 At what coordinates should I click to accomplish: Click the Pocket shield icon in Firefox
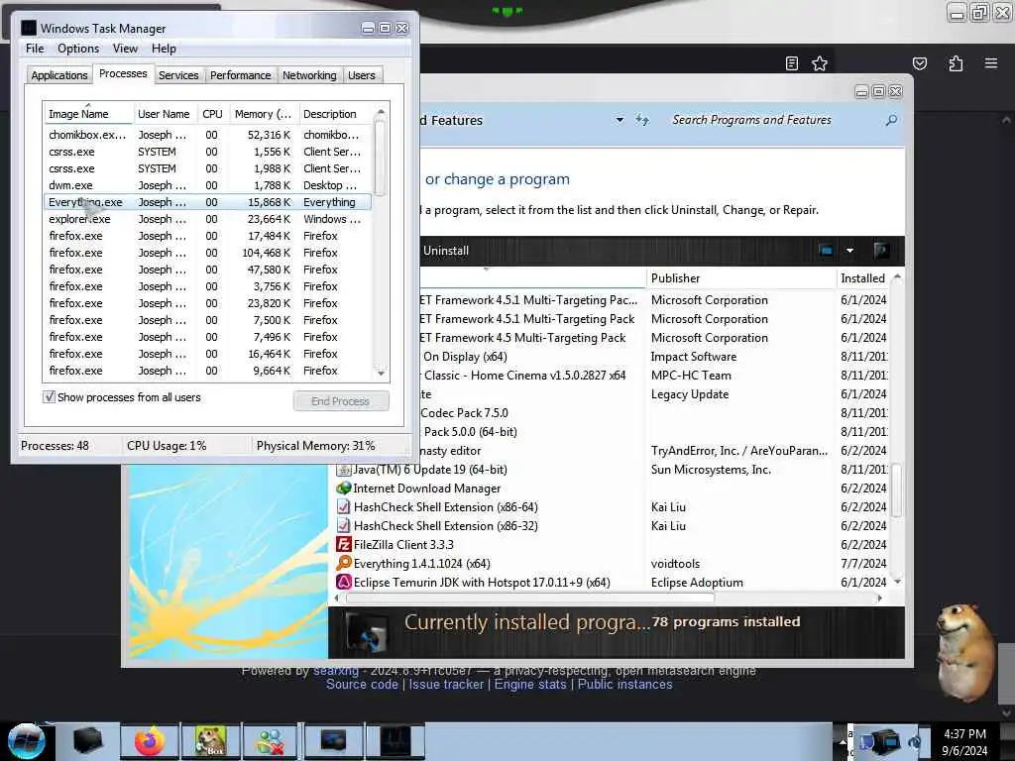[x=919, y=63]
